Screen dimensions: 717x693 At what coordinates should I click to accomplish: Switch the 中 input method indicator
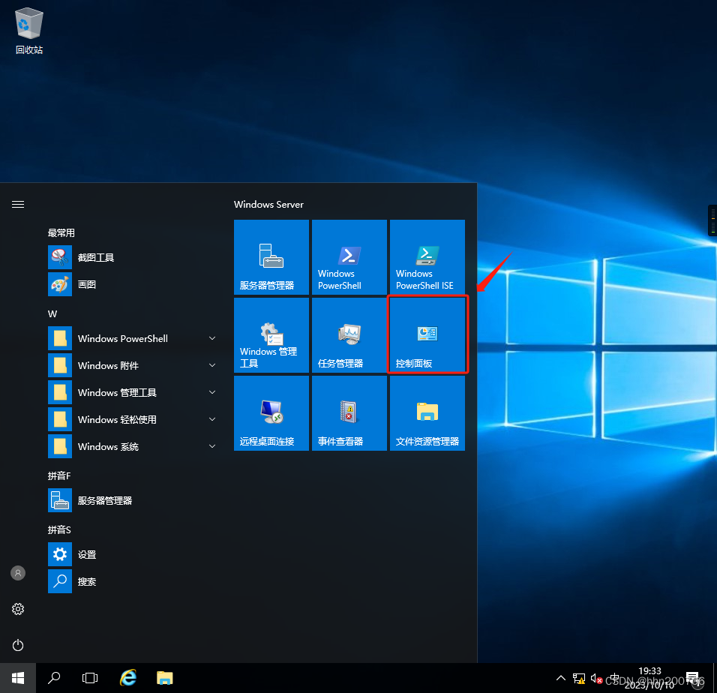point(614,677)
